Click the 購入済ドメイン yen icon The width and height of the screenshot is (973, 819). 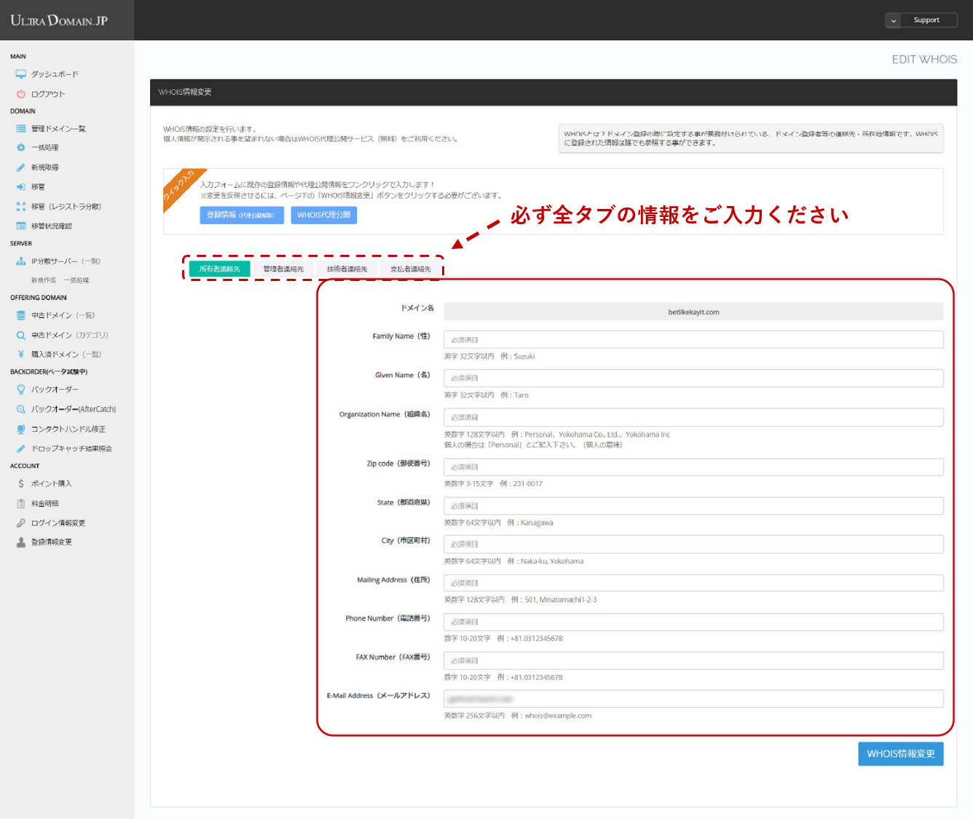click(21, 355)
